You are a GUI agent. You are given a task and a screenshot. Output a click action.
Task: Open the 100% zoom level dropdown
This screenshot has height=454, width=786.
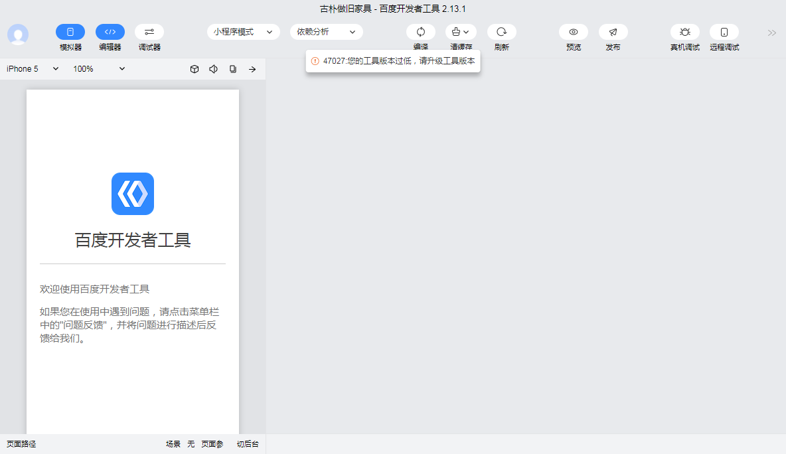tap(99, 68)
